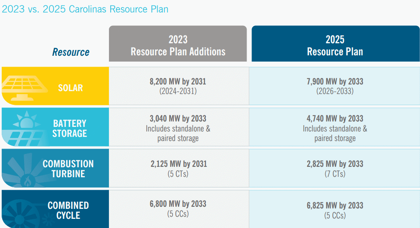Click the 2025 Resource Plan header
The width and height of the screenshot is (420, 228).
(x=335, y=45)
